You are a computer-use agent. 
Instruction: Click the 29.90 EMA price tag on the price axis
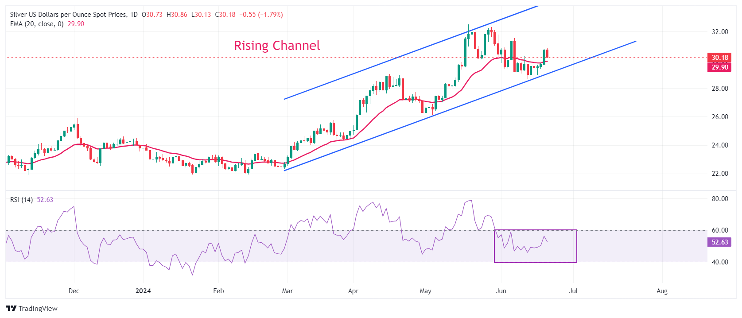click(x=719, y=67)
